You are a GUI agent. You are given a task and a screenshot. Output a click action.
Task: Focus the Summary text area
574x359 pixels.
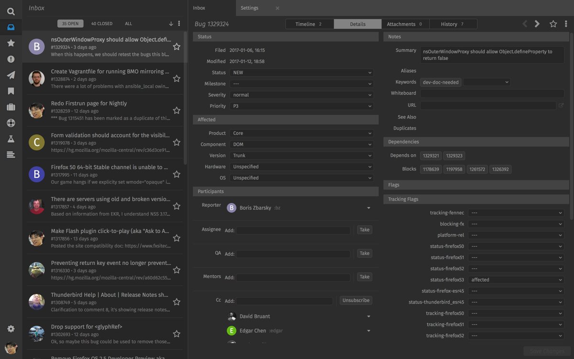pos(492,55)
